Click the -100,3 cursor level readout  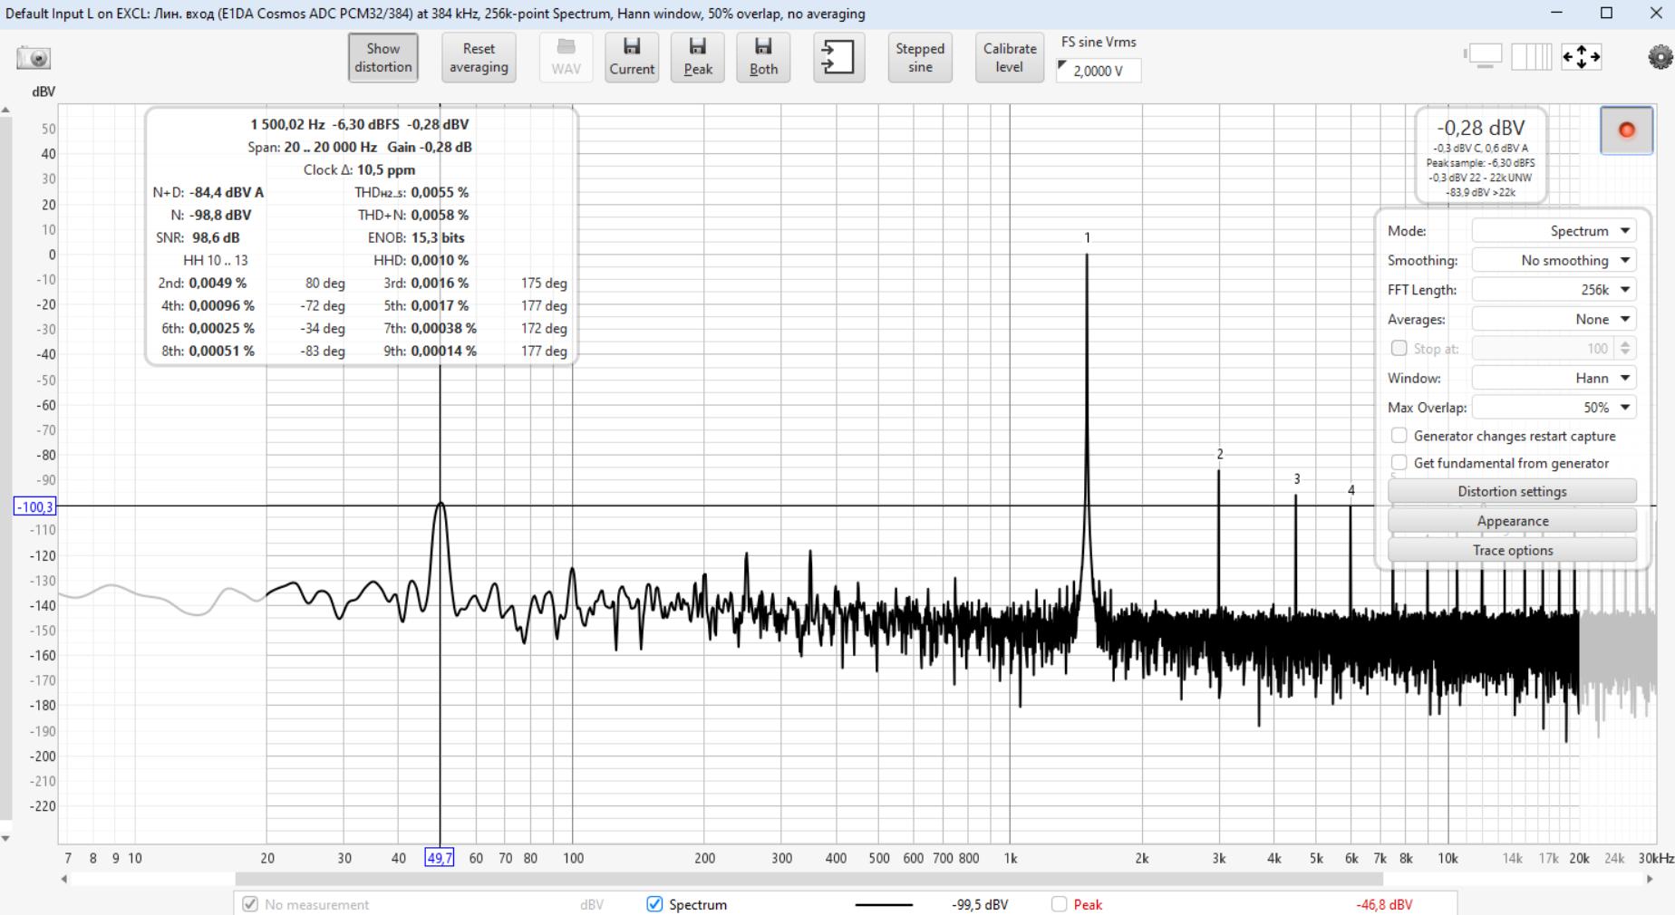point(35,506)
